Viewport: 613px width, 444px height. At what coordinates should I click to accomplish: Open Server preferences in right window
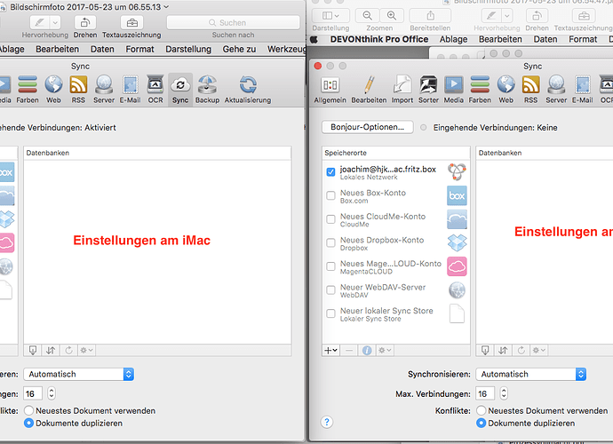(556, 90)
